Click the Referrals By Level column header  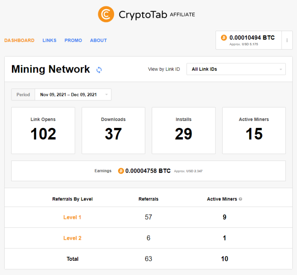coord(72,199)
